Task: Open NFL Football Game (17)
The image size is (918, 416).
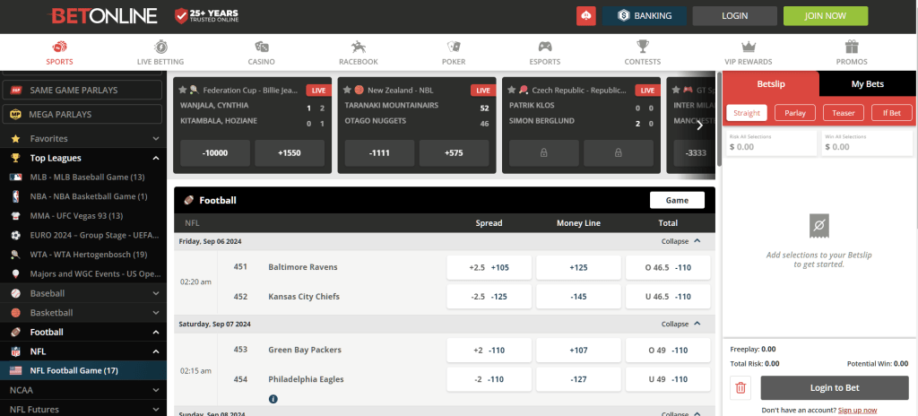Action: (83, 370)
